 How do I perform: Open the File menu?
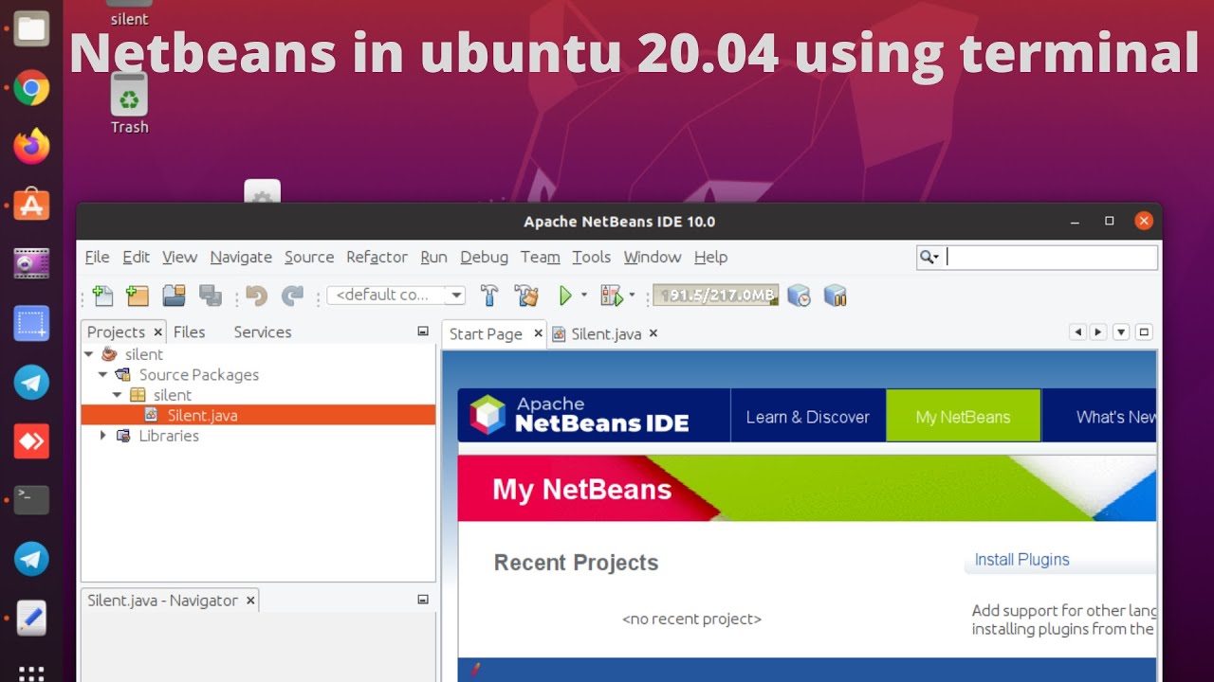(97, 257)
